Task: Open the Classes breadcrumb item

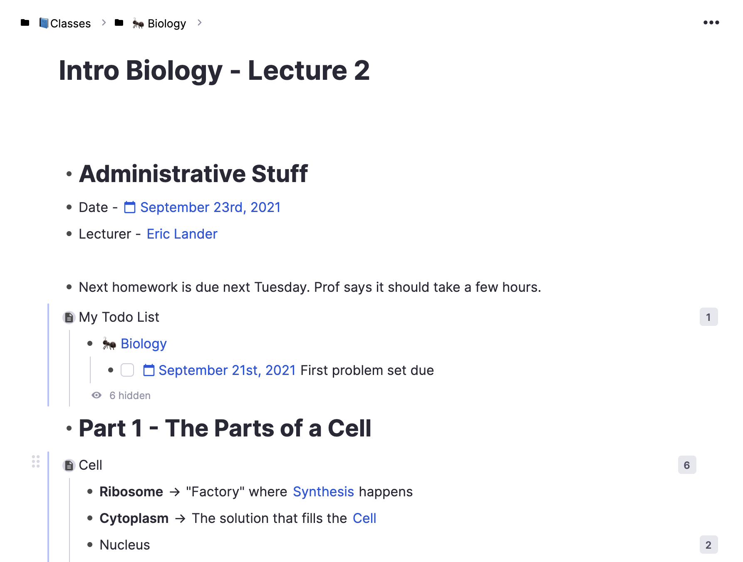Action: (x=70, y=23)
